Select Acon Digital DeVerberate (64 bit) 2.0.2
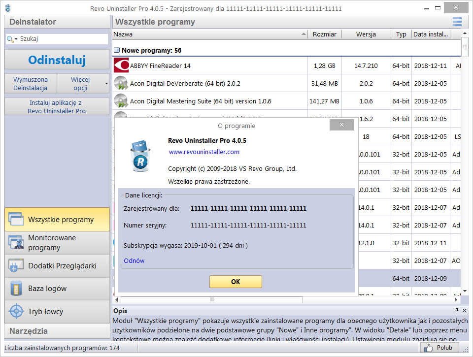Image resolution: width=473 pixels, height=357 pixels. (x=185, y=84)
